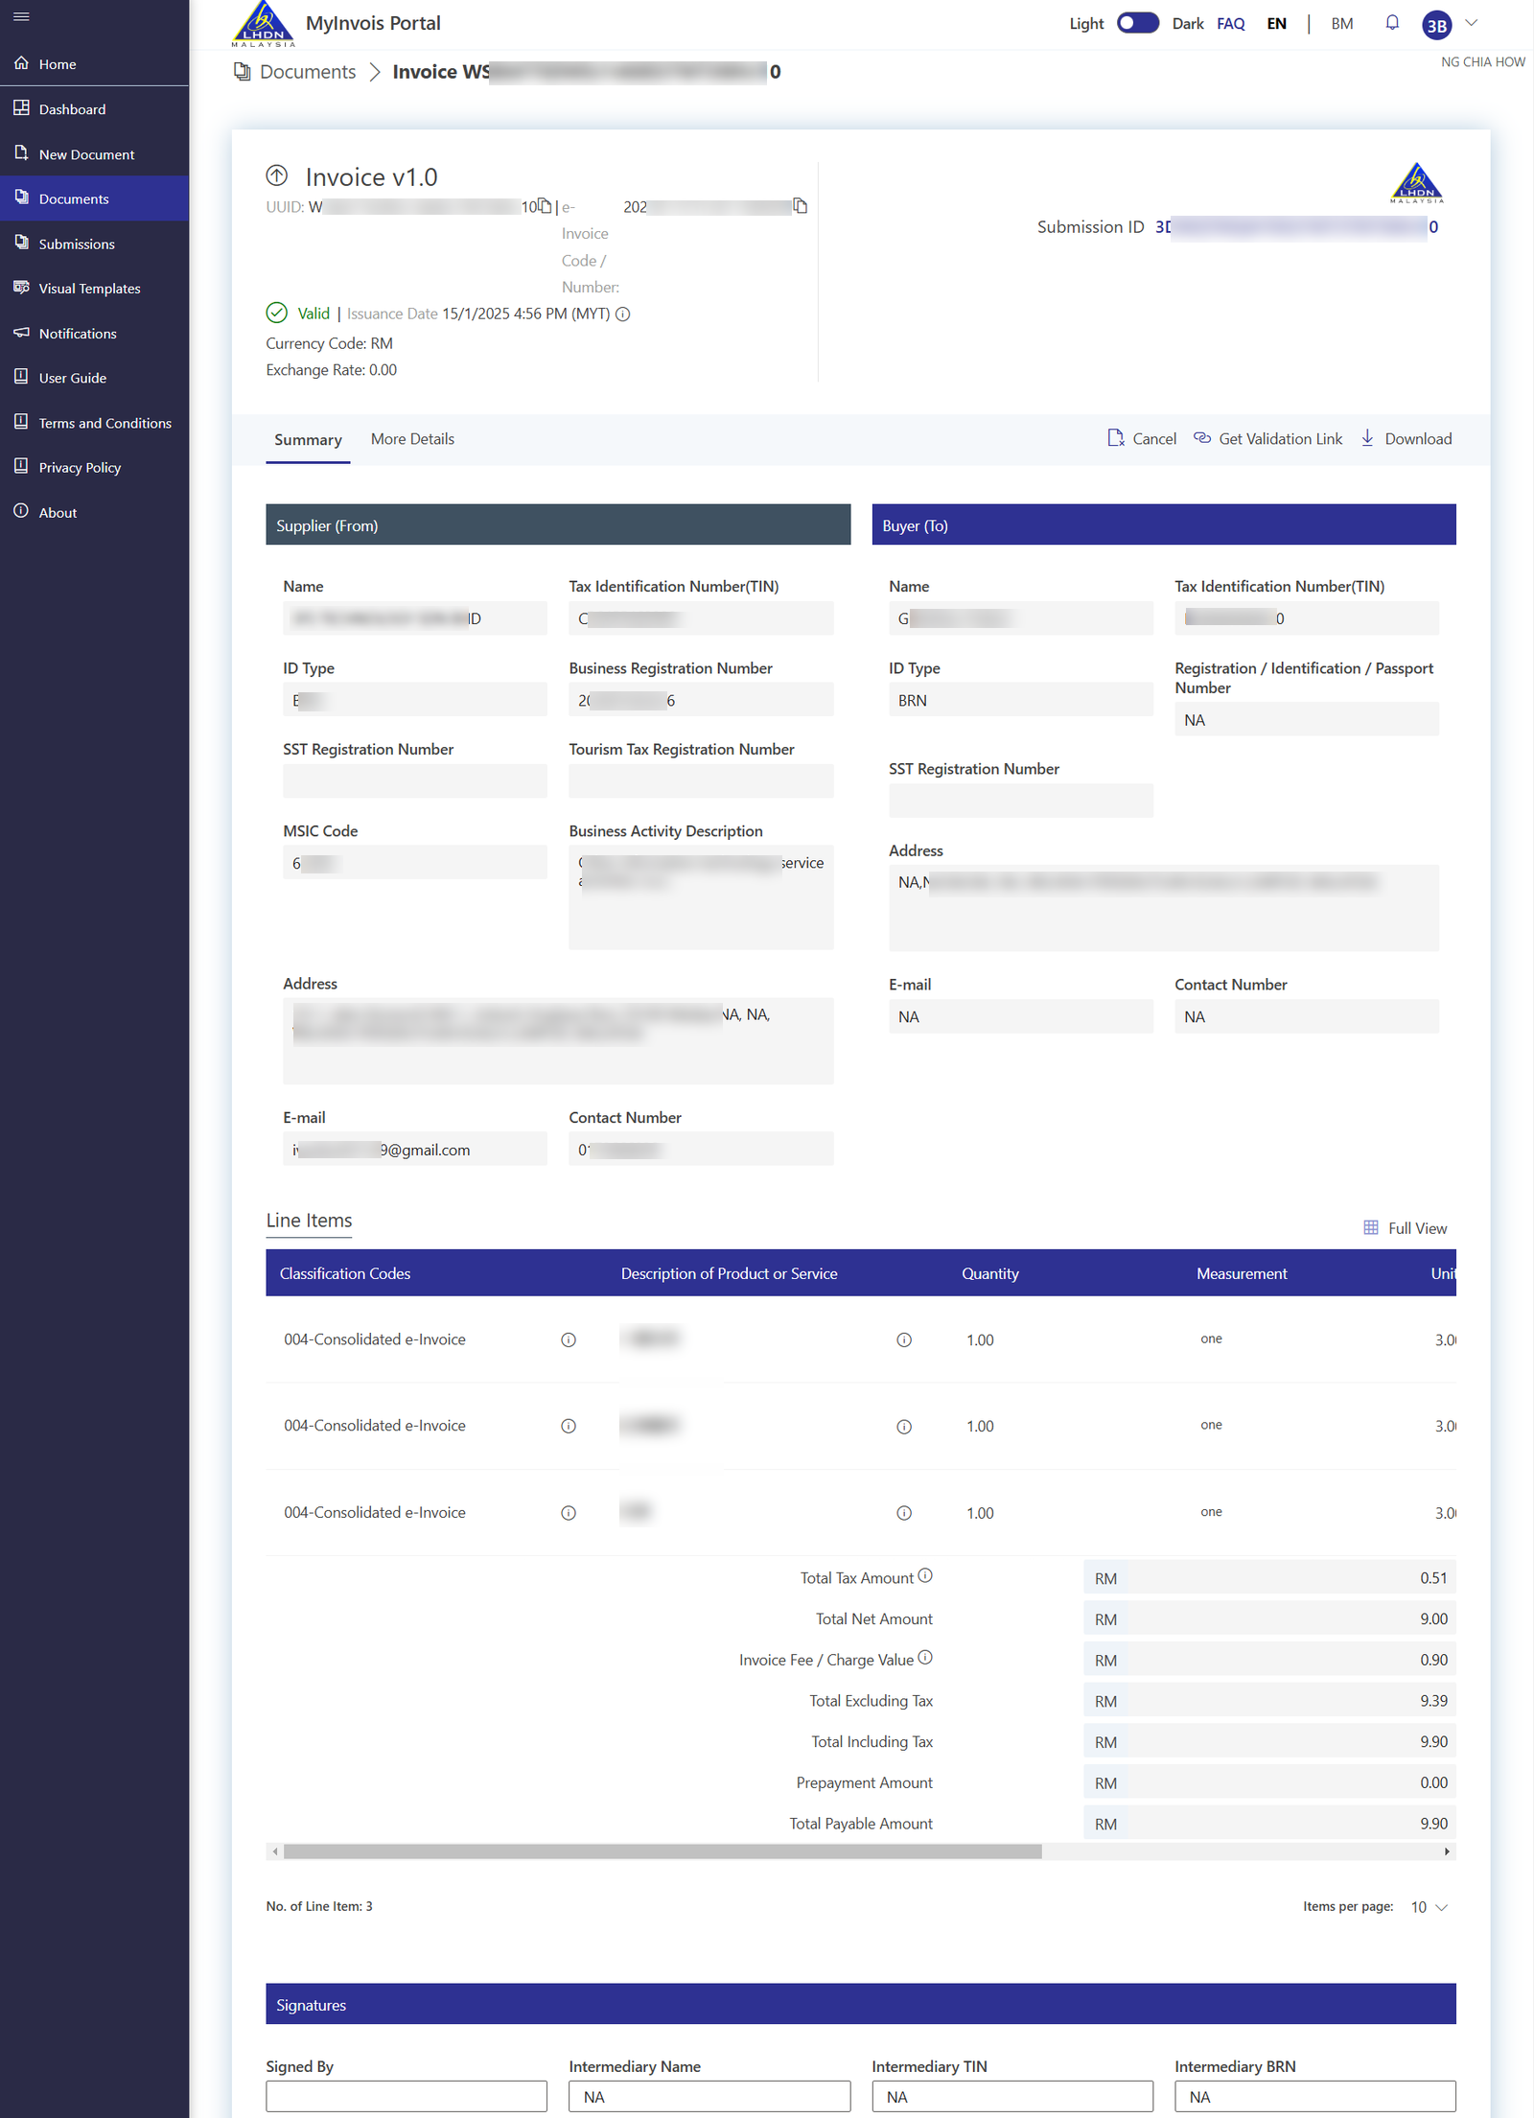Open the Full View grid for line items
Screen dimensions: 1534x2118
(x=1405, y=1228)
